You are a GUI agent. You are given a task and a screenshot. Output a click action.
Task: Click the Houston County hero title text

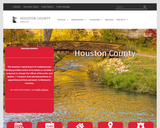tap(105, 53)
